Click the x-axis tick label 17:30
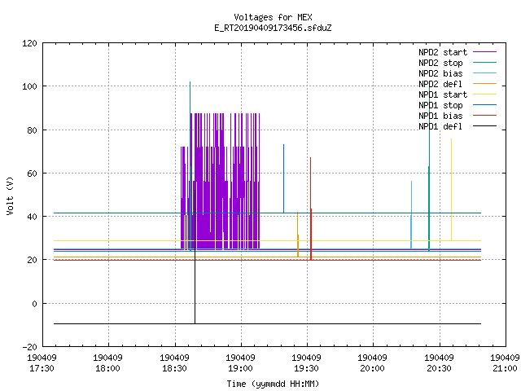This screenshot has height=391, width=521. coord(42,368)
